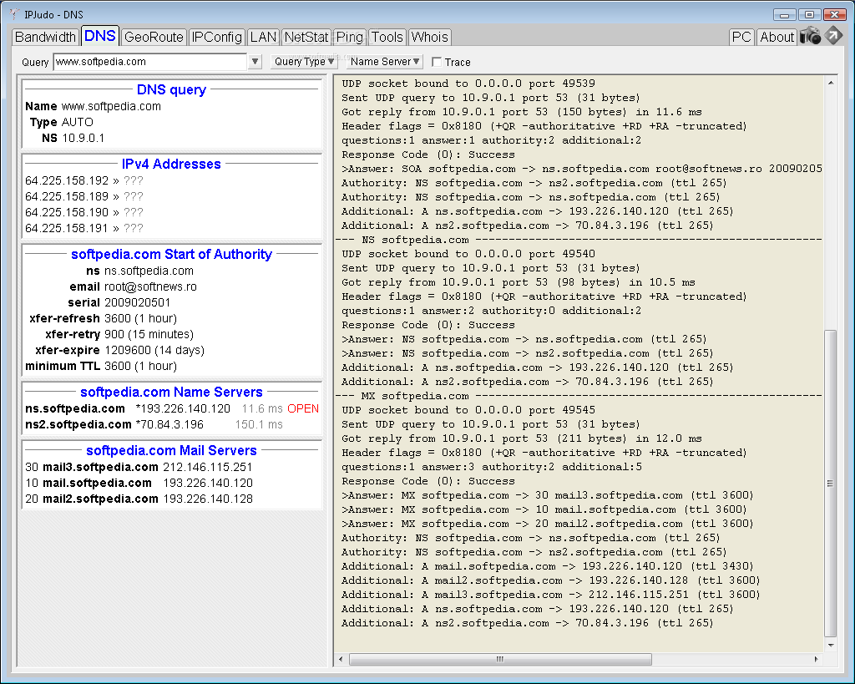
Task: Click the log's scroll up arrow
Action: 831,83
